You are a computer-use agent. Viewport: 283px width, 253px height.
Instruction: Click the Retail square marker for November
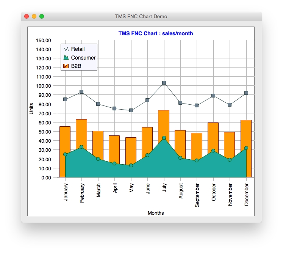(x=230, y=105)
